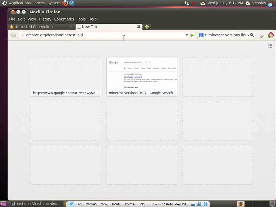Open the VirtualBox Help menu
The height and width of the screenshot is (207, 276).
(x=142, y=204)
